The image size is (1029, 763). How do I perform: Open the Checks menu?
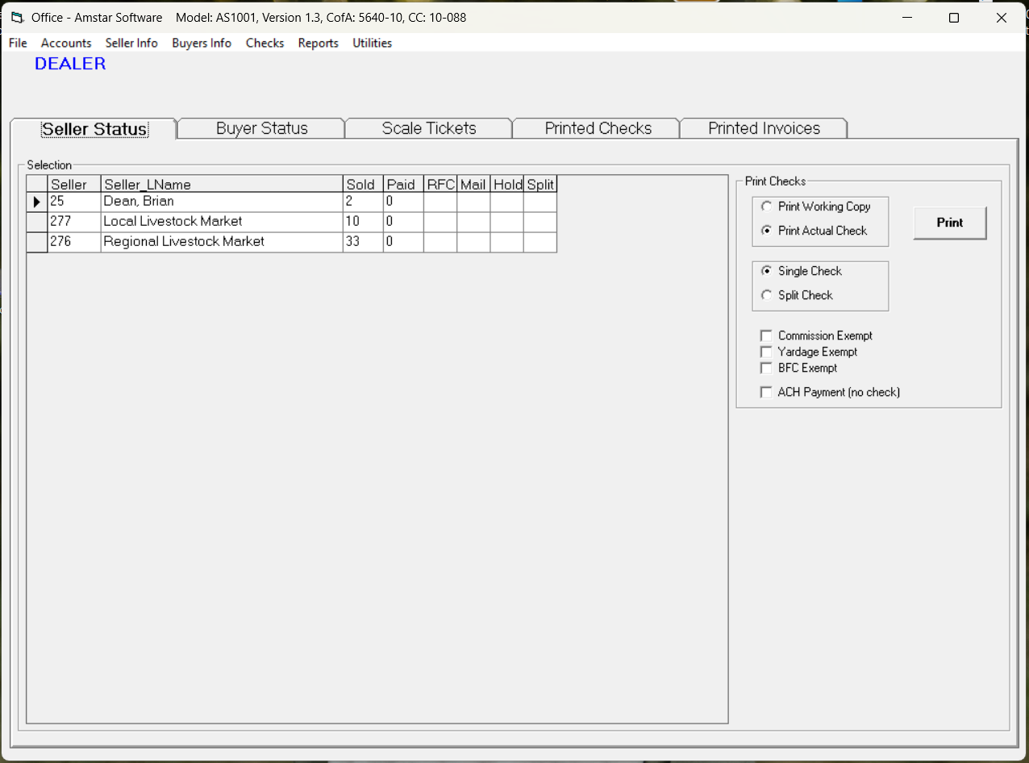(x=265, y=43)
